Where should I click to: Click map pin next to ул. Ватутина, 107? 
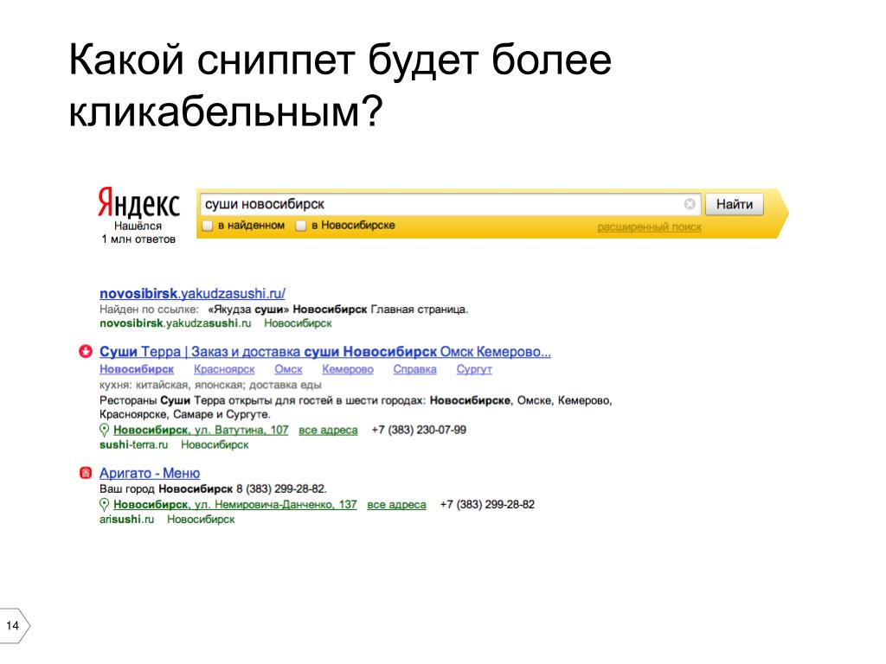[x=104, y=431]
